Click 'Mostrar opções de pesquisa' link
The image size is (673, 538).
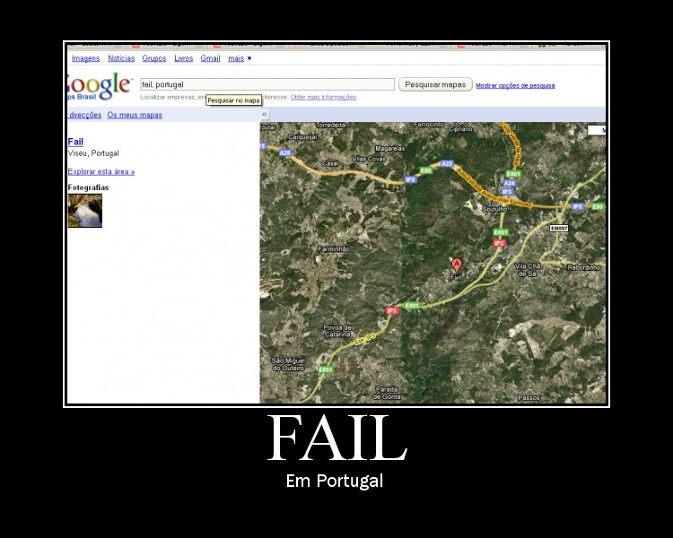click(515, 85)
